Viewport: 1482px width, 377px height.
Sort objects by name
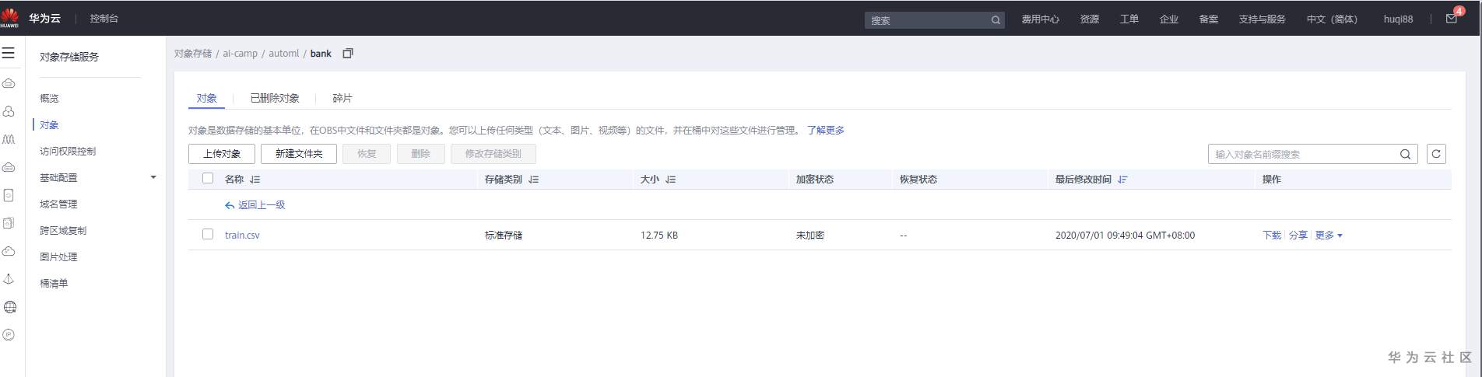255,180
